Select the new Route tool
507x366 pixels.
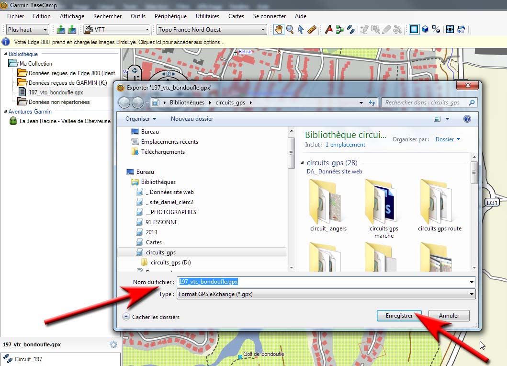(339, 29)
